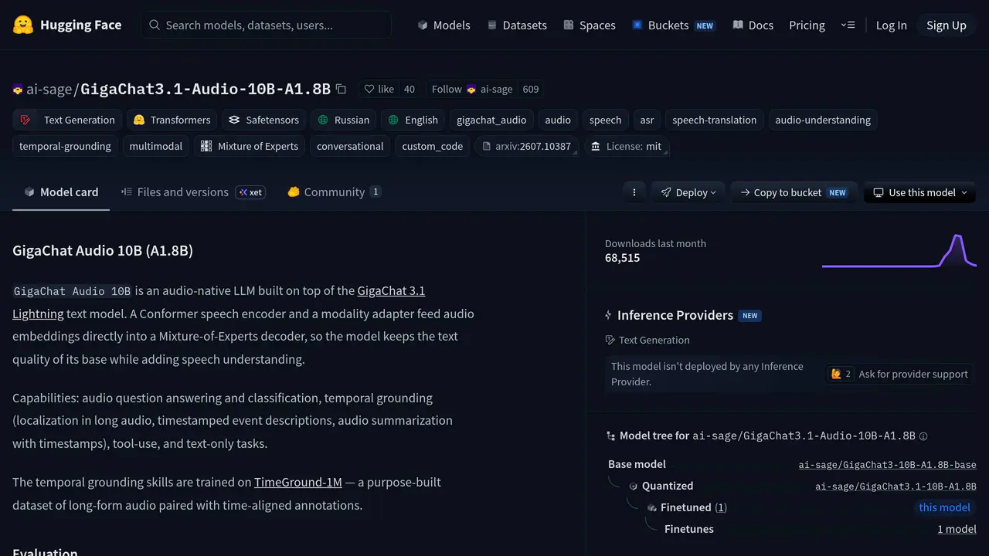Image resolution: width=989 pixels, height=556 pixels.
Task: Open the Spaces nav item
Action: point(590,25)
